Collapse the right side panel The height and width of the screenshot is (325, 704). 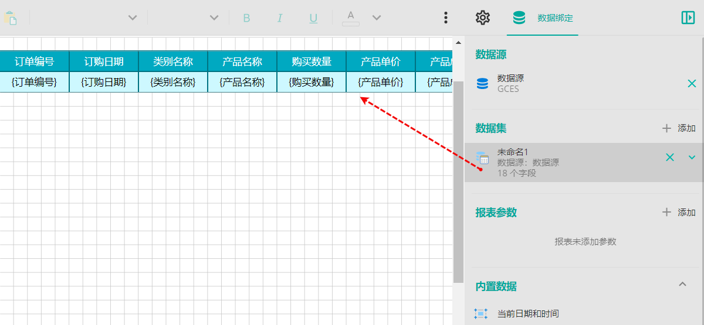688,18
